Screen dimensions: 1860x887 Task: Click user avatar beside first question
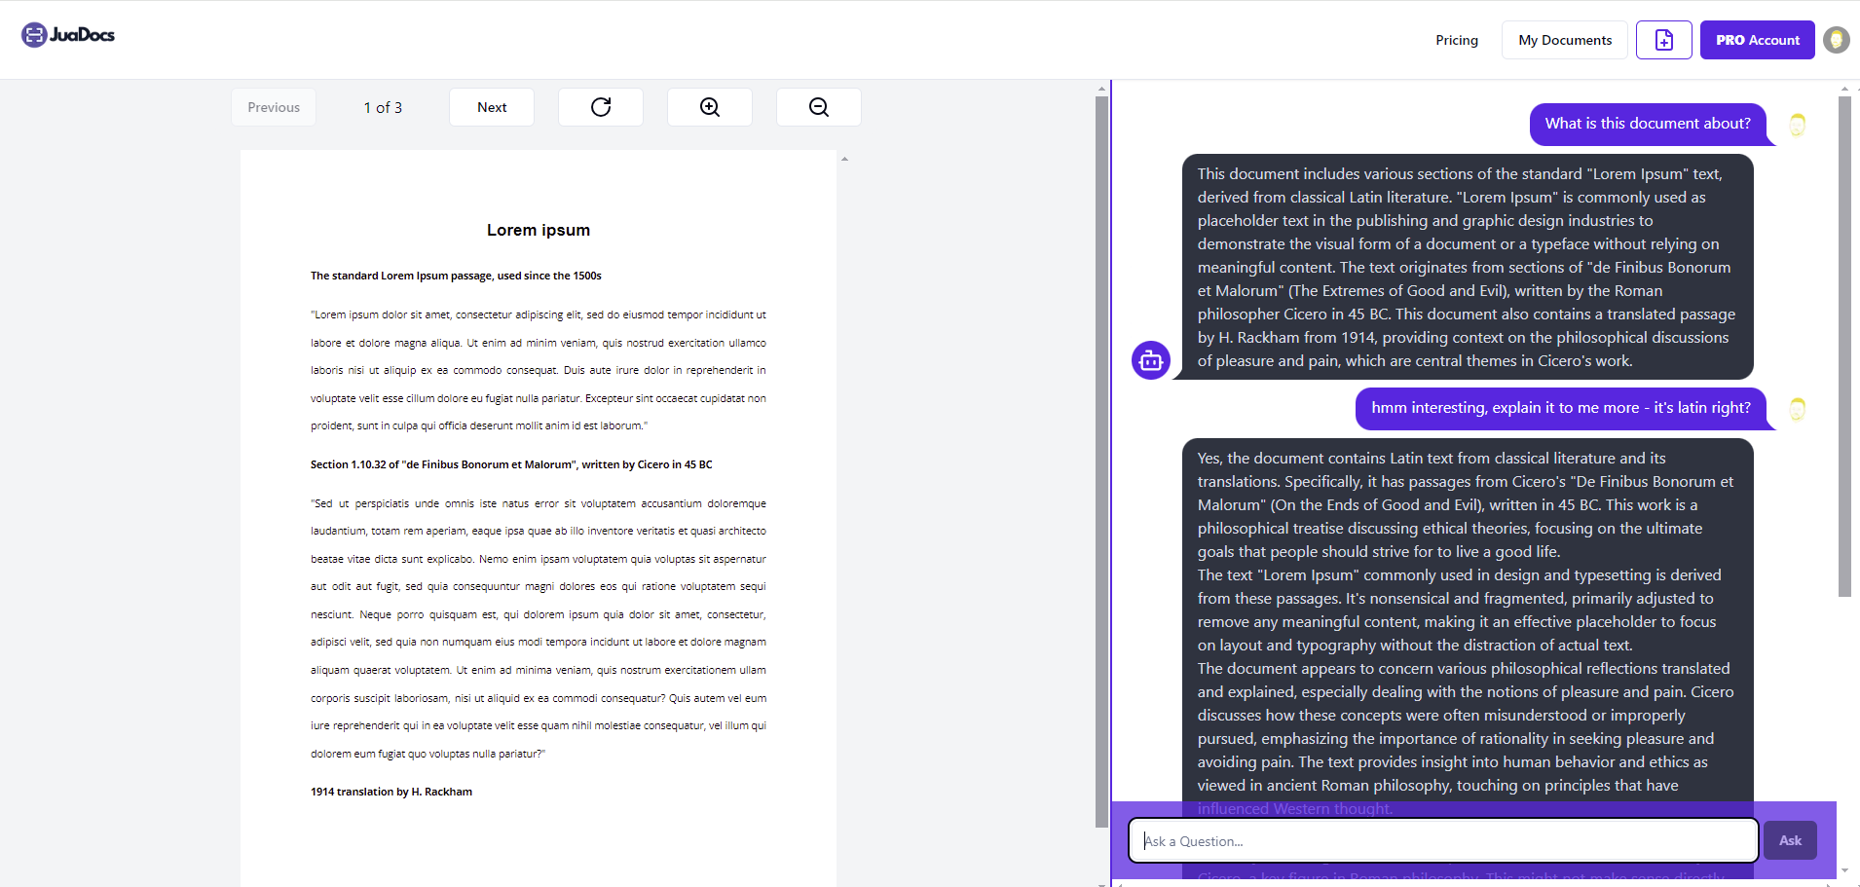coord(1798,125)
